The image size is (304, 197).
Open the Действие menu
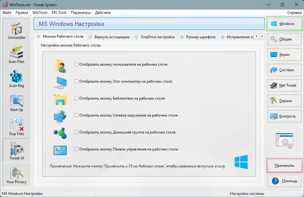pyautogui.click(x=103, y=13)
